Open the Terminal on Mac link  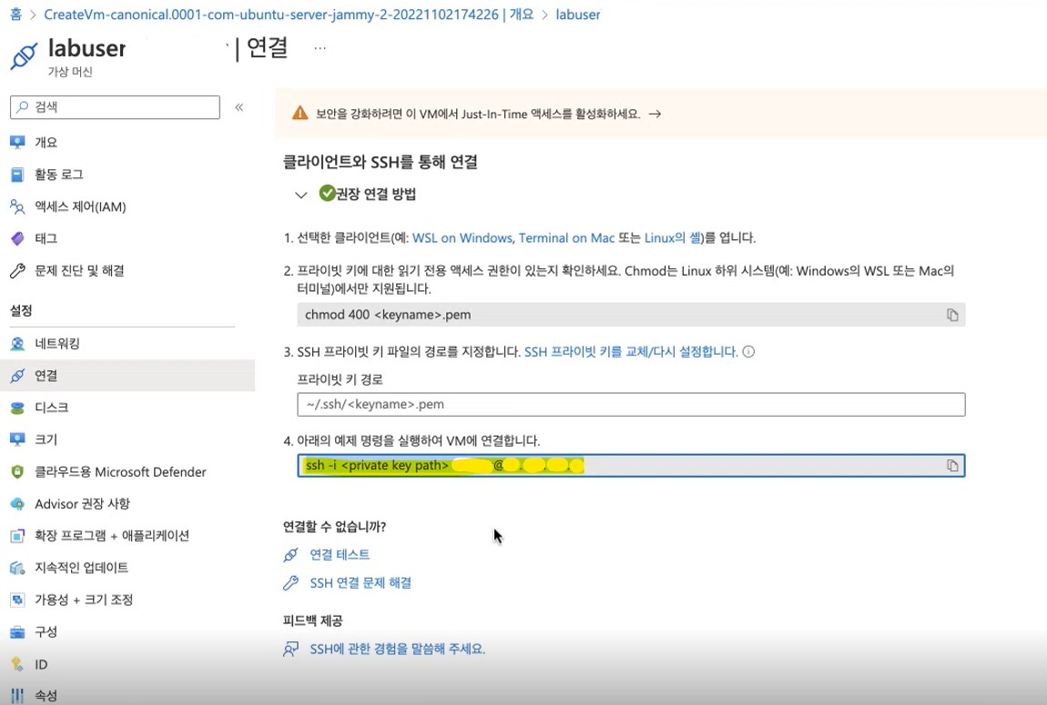(566, 238)
